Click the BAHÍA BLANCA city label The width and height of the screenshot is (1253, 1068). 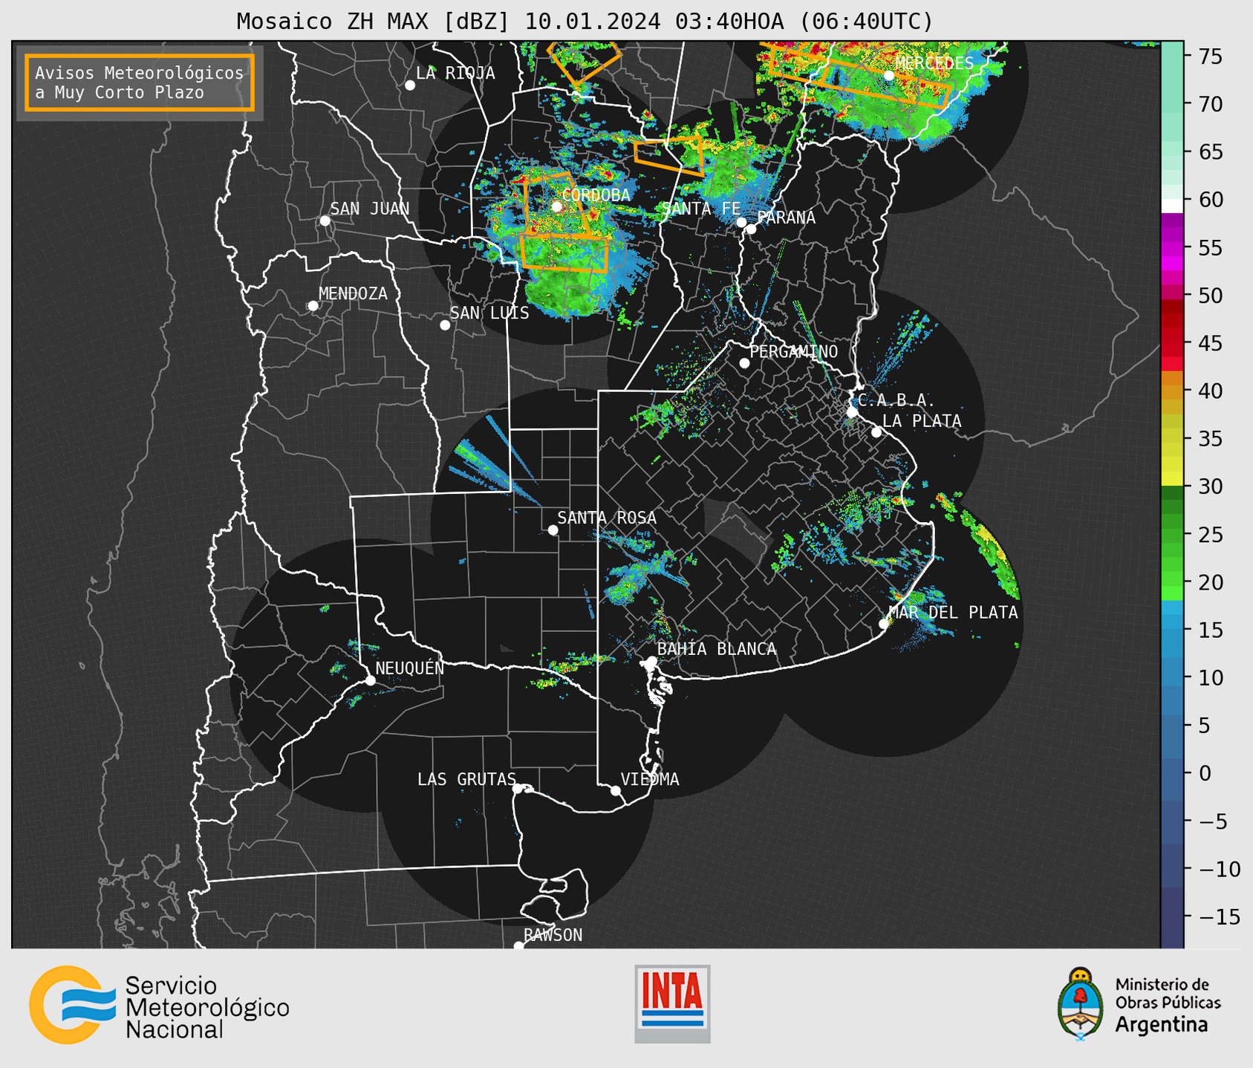[x=717, y=649]
